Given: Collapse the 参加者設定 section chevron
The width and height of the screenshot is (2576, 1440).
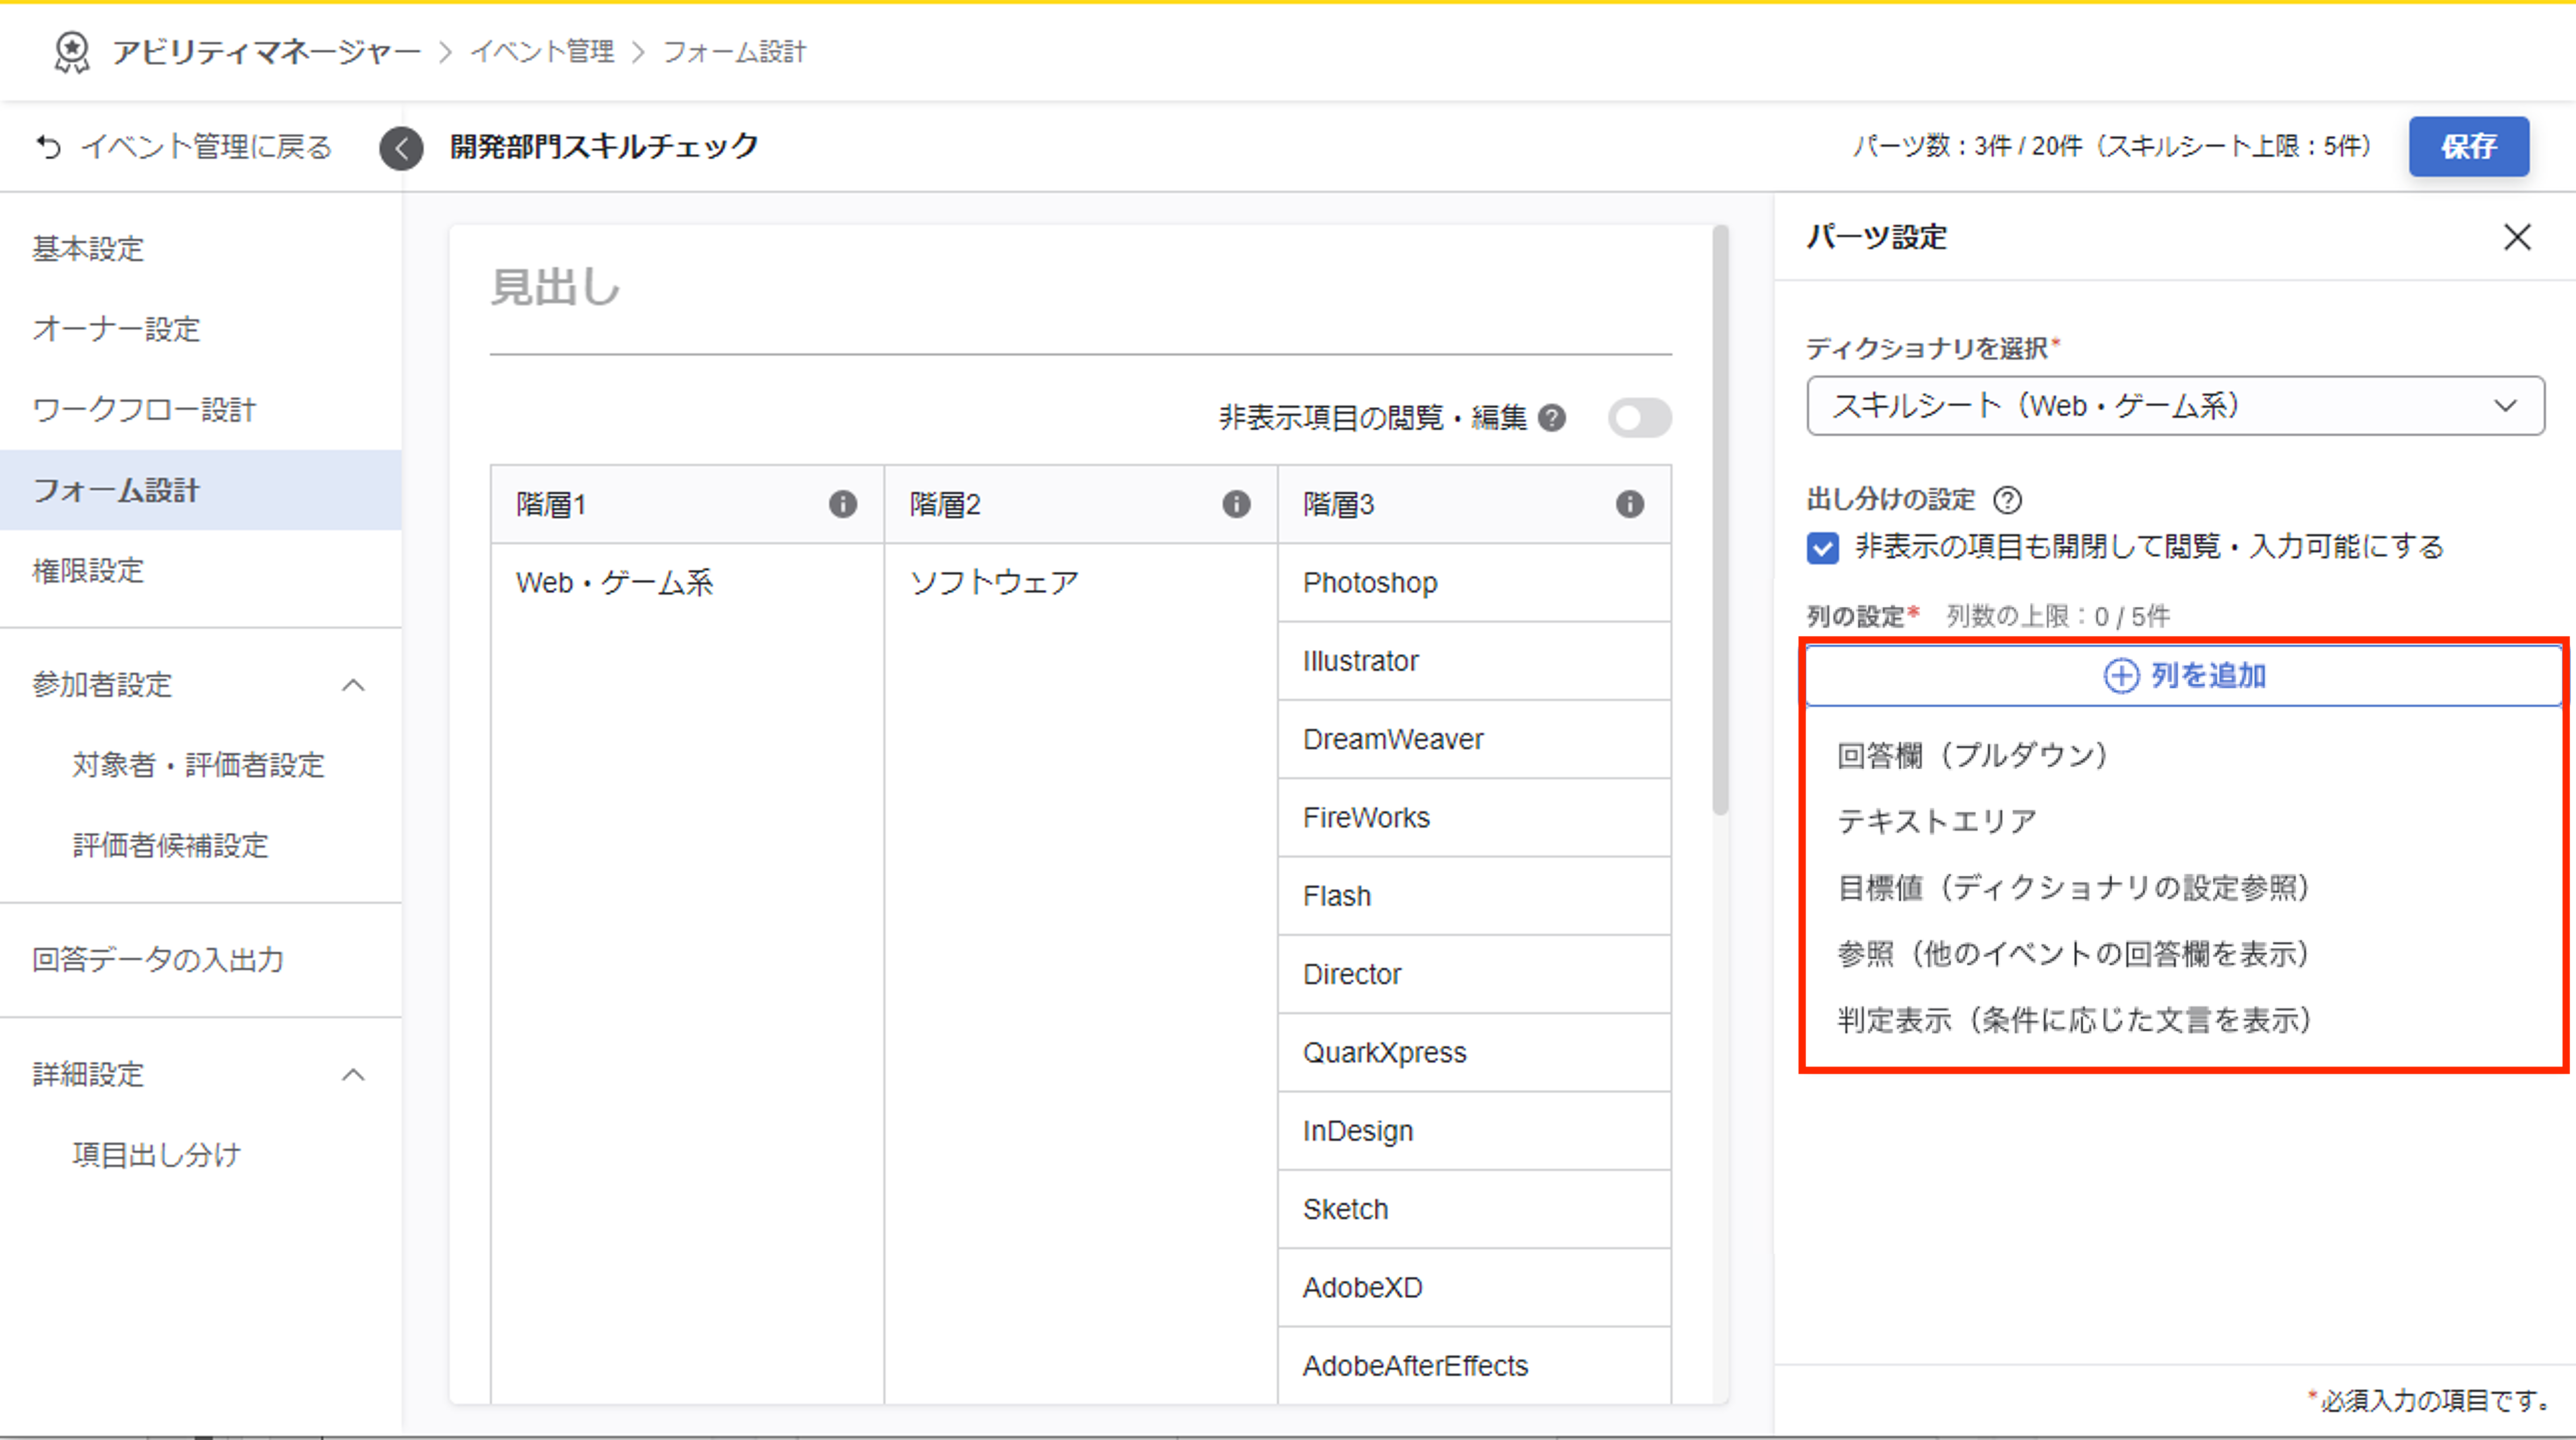Looking at the screenshot, I should point(353,685).
